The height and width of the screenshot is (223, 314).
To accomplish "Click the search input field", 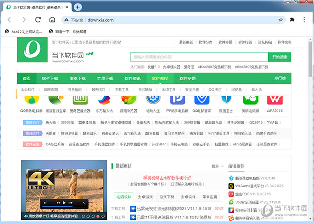I will 199,57.
